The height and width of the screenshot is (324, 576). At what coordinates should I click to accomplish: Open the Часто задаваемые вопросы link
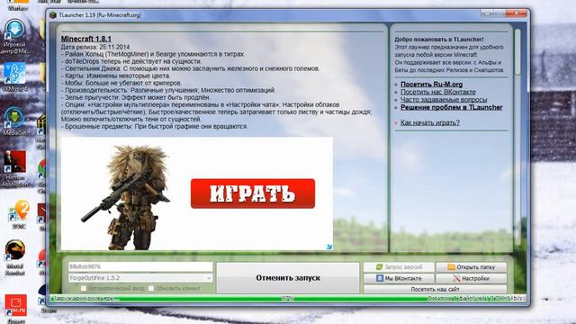444,100
